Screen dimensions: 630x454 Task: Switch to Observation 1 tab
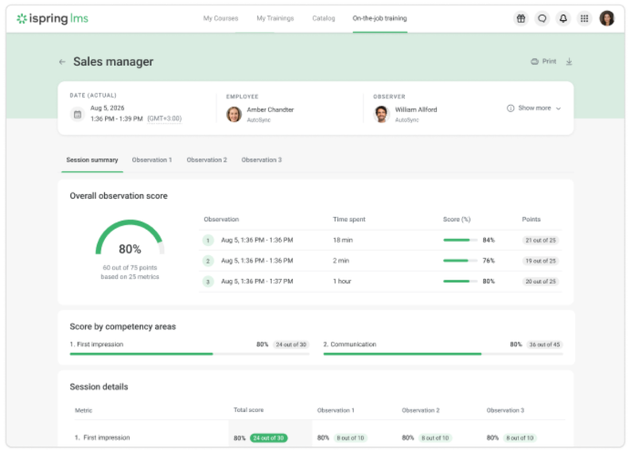pyautogui.click(x=152, y=161)
